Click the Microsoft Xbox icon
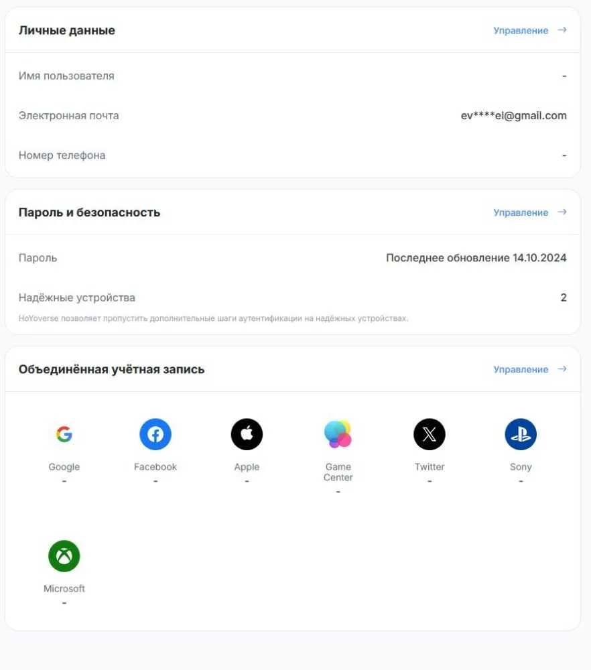 (x=64, y=556)
